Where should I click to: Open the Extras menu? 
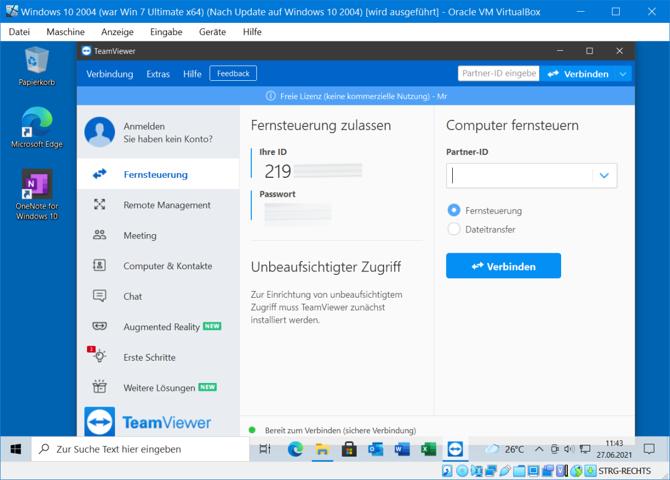pyautogui.click(x=158, y=74)
